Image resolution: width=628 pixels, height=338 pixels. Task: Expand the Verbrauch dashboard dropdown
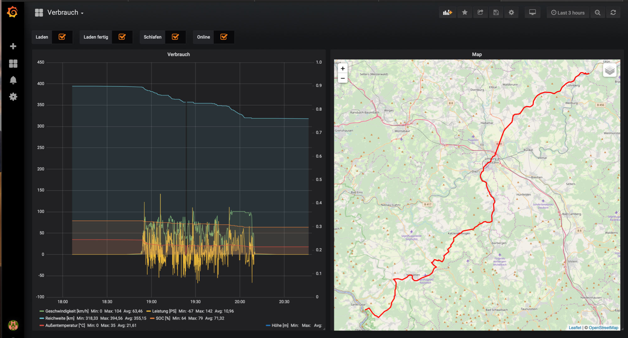pos(65,13)
